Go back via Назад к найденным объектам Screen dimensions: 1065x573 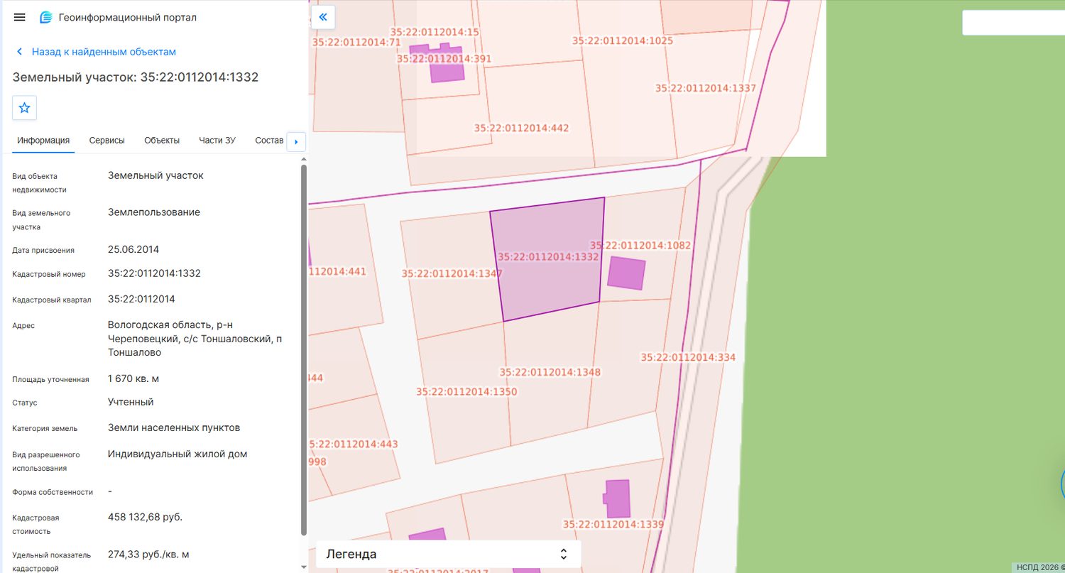tap(104, 52)
